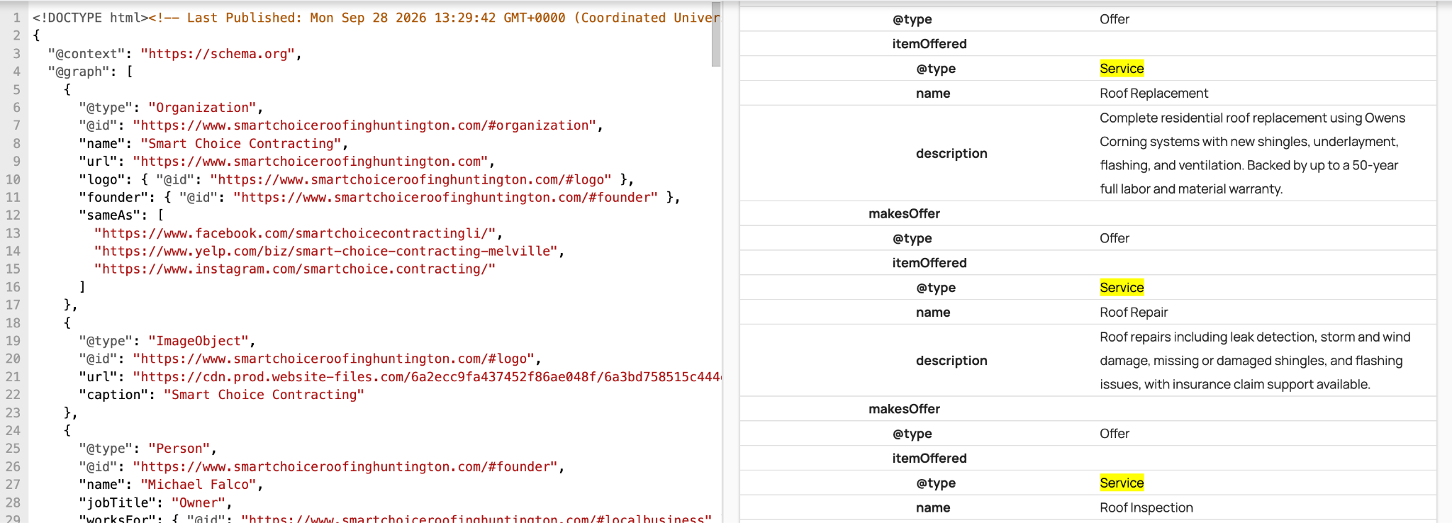The height and width of the screenshot is (523, 1452).
Task: Click the "Roof Inspection" name value
Action: 1146,508
